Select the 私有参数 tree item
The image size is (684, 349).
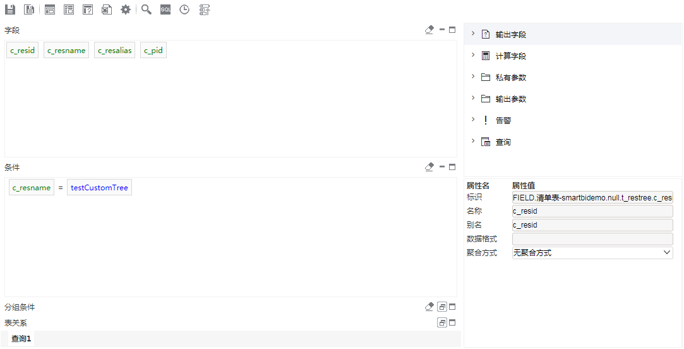[x=511, y=77]
